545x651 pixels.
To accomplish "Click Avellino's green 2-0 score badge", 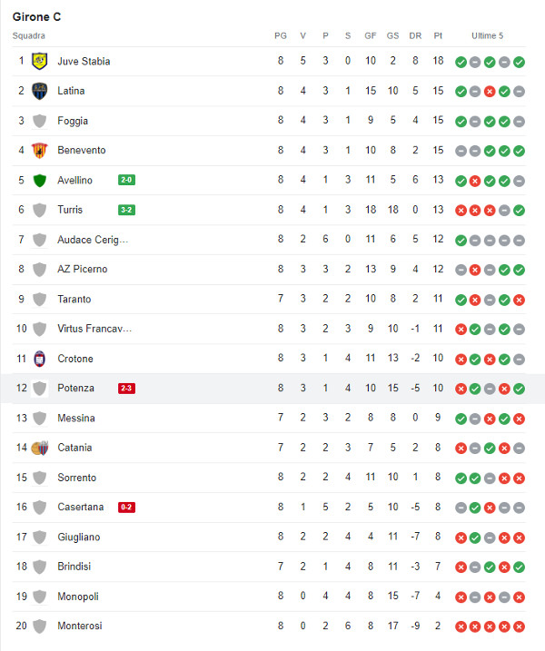I will coord(126,180).
